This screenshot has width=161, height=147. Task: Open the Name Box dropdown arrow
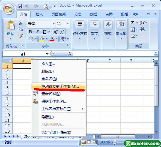pos(47,54)
